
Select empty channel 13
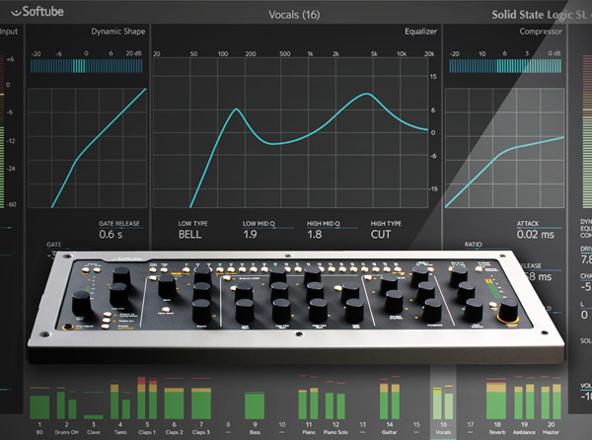click(363, 428)
